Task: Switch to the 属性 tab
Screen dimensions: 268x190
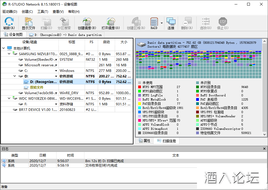Action: pyautogui.click(x=144, y=141)
